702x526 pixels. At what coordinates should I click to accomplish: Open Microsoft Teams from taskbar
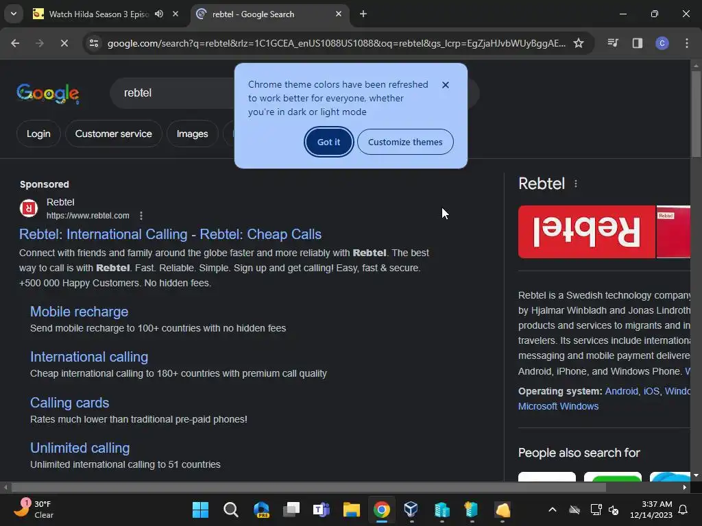[322, 510]
